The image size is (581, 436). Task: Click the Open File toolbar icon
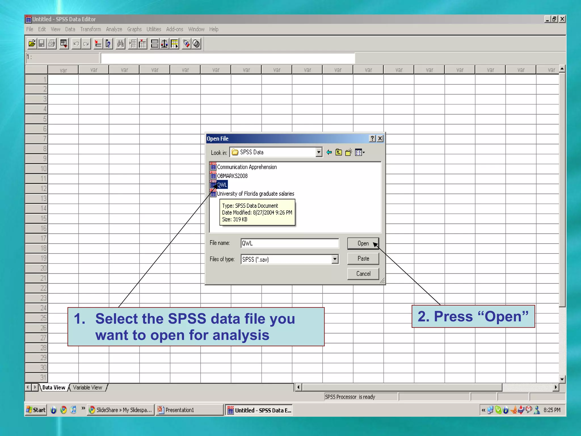click(x=32, y=44)
